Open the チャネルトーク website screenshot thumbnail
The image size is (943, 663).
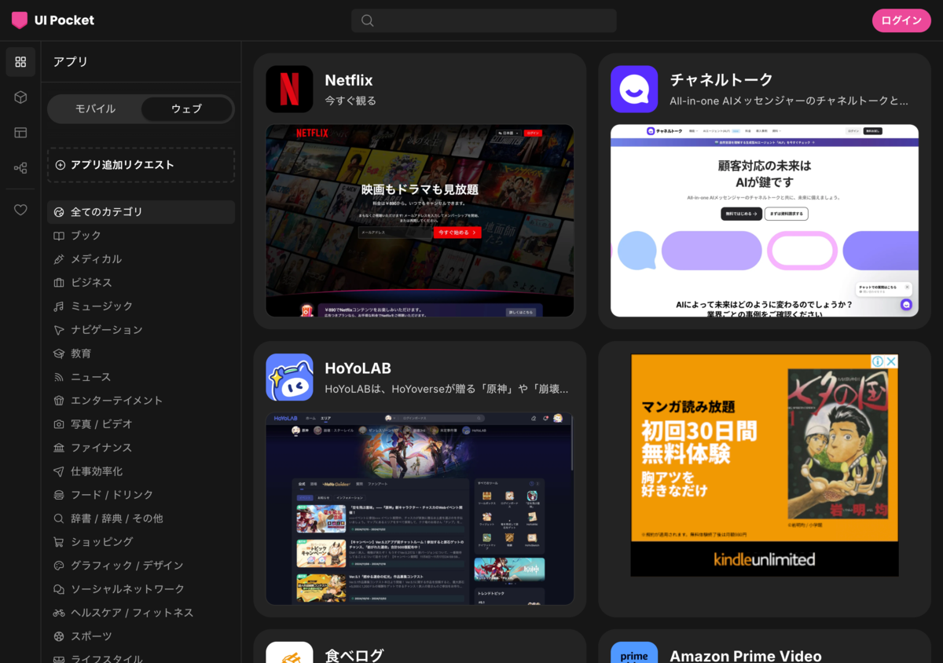coord(765,221)
